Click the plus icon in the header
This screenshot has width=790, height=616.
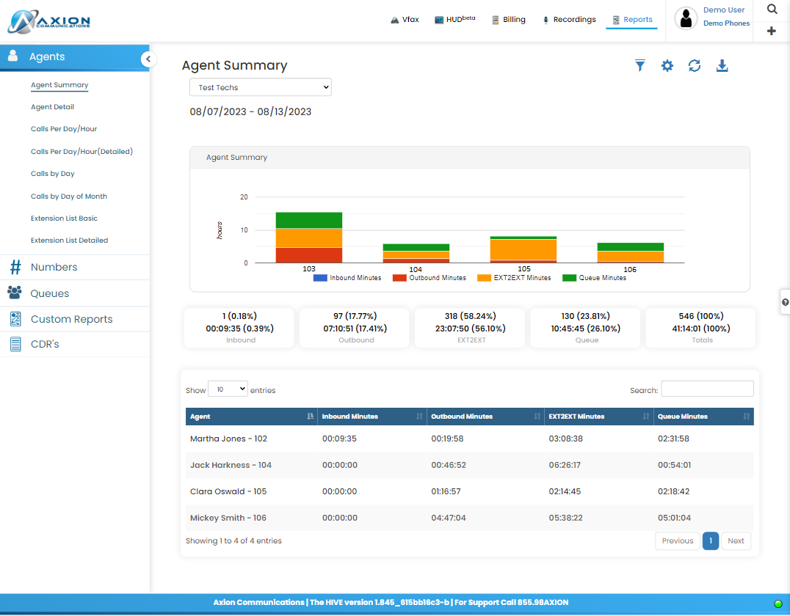tap(772, 31)
